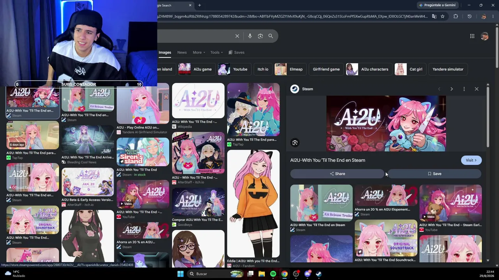Click the magnifier search icon

tap(271, 36)
